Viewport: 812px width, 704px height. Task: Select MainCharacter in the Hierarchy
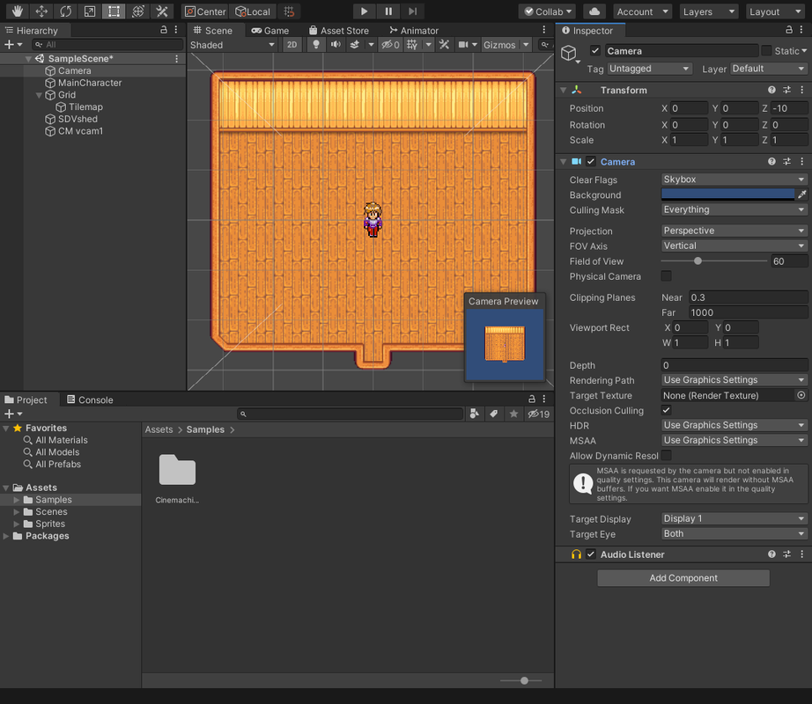[x=89, y=83]
